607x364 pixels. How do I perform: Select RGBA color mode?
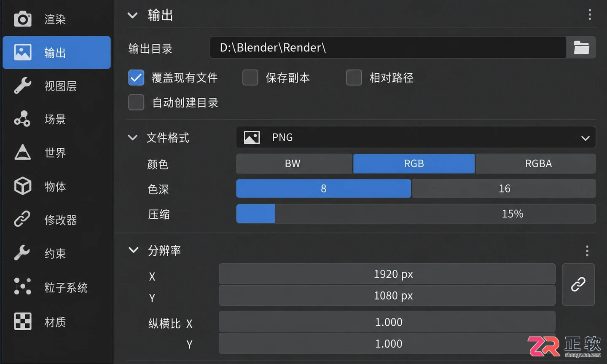click(536, 164)
